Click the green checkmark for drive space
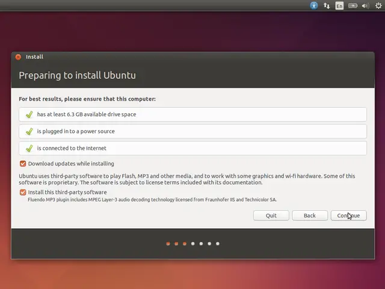Image resolution: width=385 pixels, height=289 pixels. (x=29, y=114)
